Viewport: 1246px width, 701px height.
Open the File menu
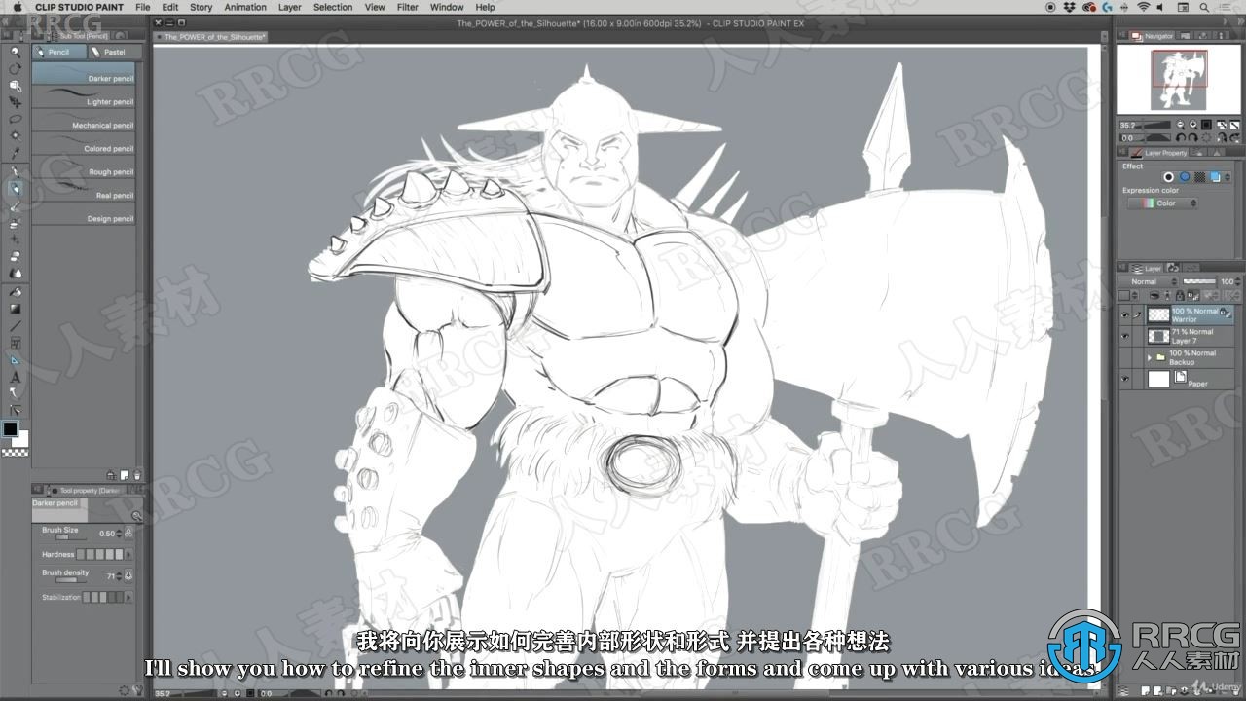142,7
